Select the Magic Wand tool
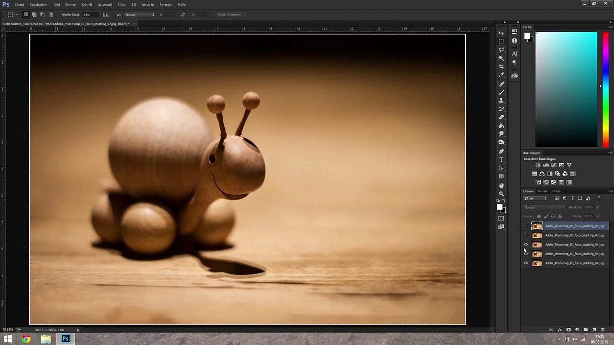 coord(501,58)
